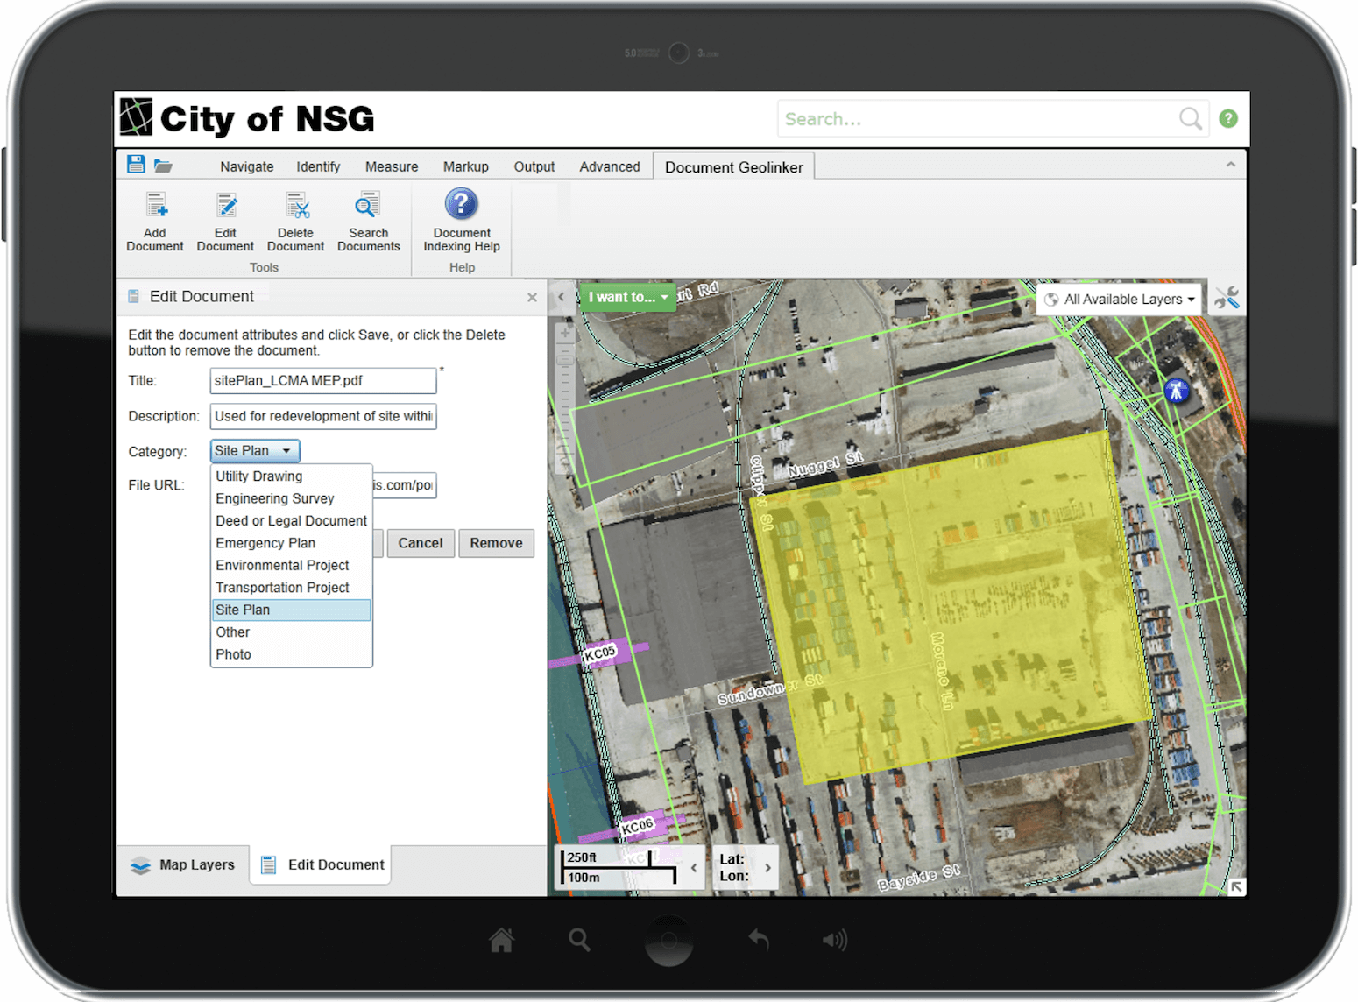The height and width of the screenshot is (1002, 1358).
Task: Open the map tools wrench icon
Action: pyautogui.click(x=1227, y=299)
